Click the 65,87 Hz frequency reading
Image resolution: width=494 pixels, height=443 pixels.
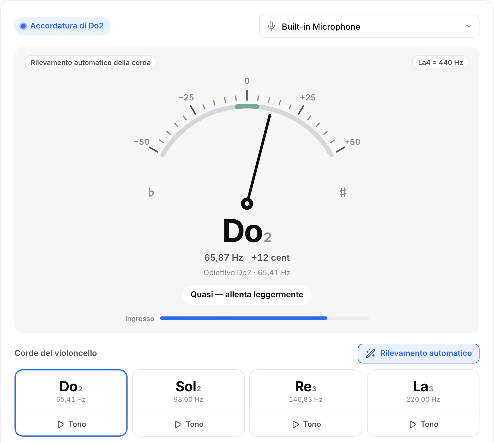pos(224,257)
